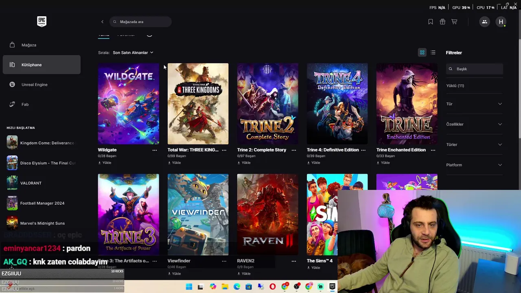
Task: Quick launch Marvel's Midnight Suns
Action: pos(41,223)
